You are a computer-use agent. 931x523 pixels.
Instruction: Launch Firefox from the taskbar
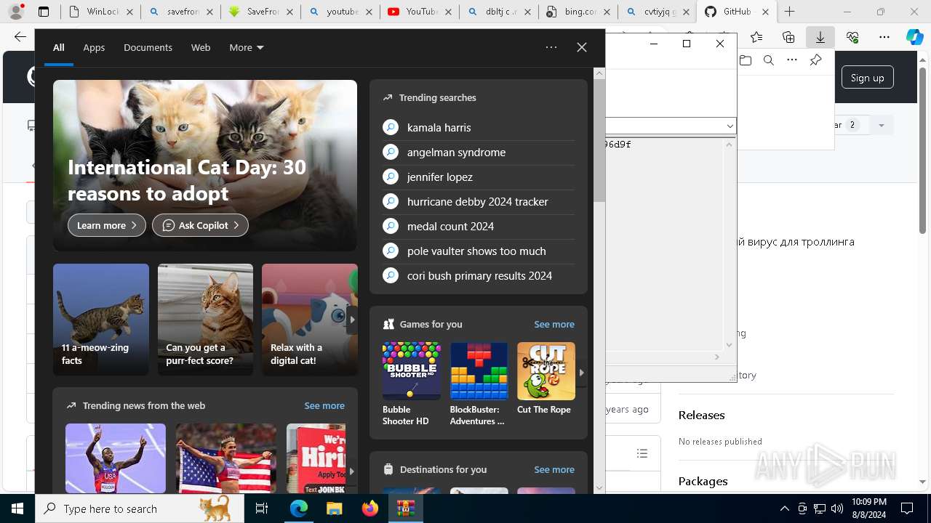pyautogui.click(x=369, y=508)
